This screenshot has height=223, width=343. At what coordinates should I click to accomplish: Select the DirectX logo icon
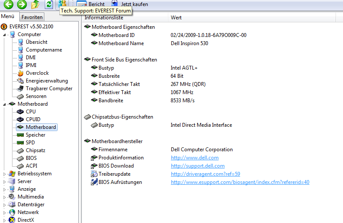[x=12, y=220]
